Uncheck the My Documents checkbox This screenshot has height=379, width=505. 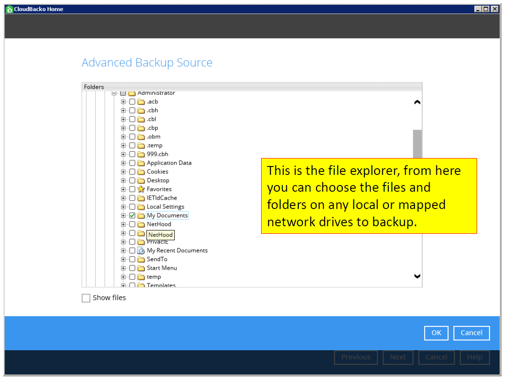pyautogui.click(x=133, y=216)
